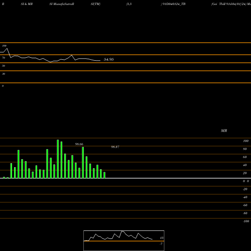Click the 98.87 value label
Screen dimensions: 251x251
coord(115,147)
